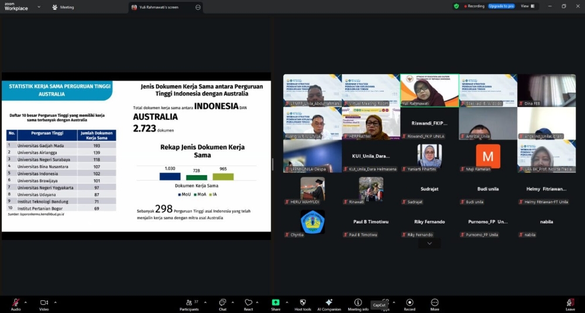Unmute the microphone with the Audio button

[16, 304]
